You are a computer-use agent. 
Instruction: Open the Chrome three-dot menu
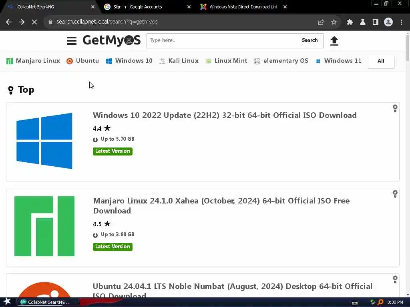pyautogui.click(x=401, y=22)
